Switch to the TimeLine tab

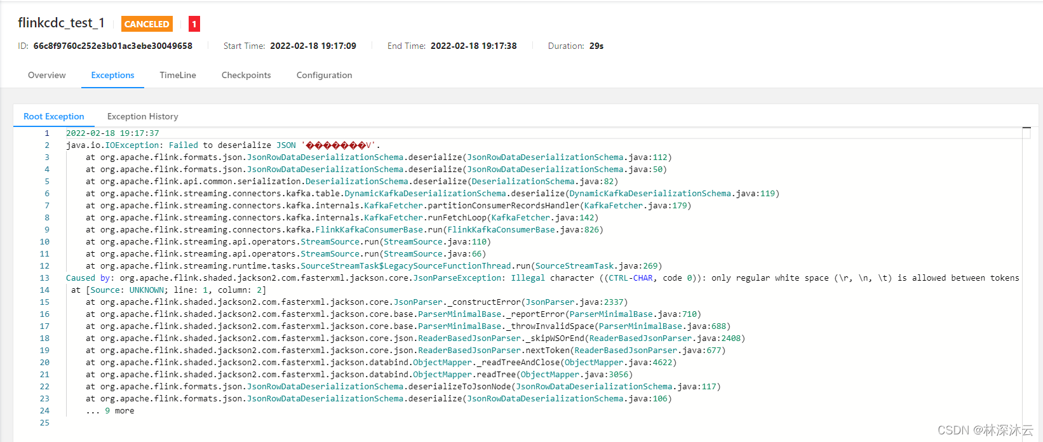178,75
